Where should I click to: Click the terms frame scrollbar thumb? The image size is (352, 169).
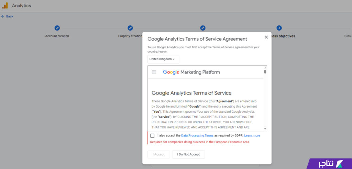pos(265,71)
